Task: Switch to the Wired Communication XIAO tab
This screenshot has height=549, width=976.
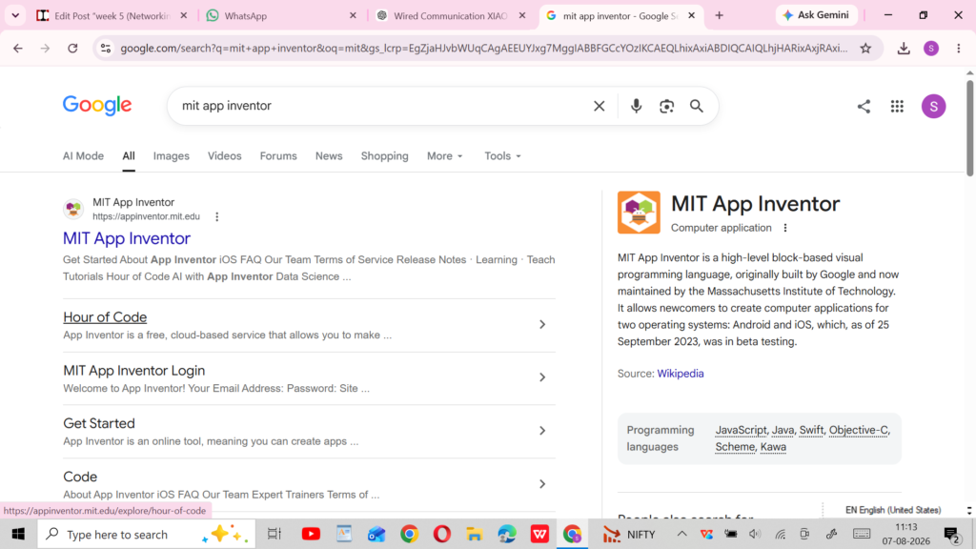Action: (x=450, y=15)
